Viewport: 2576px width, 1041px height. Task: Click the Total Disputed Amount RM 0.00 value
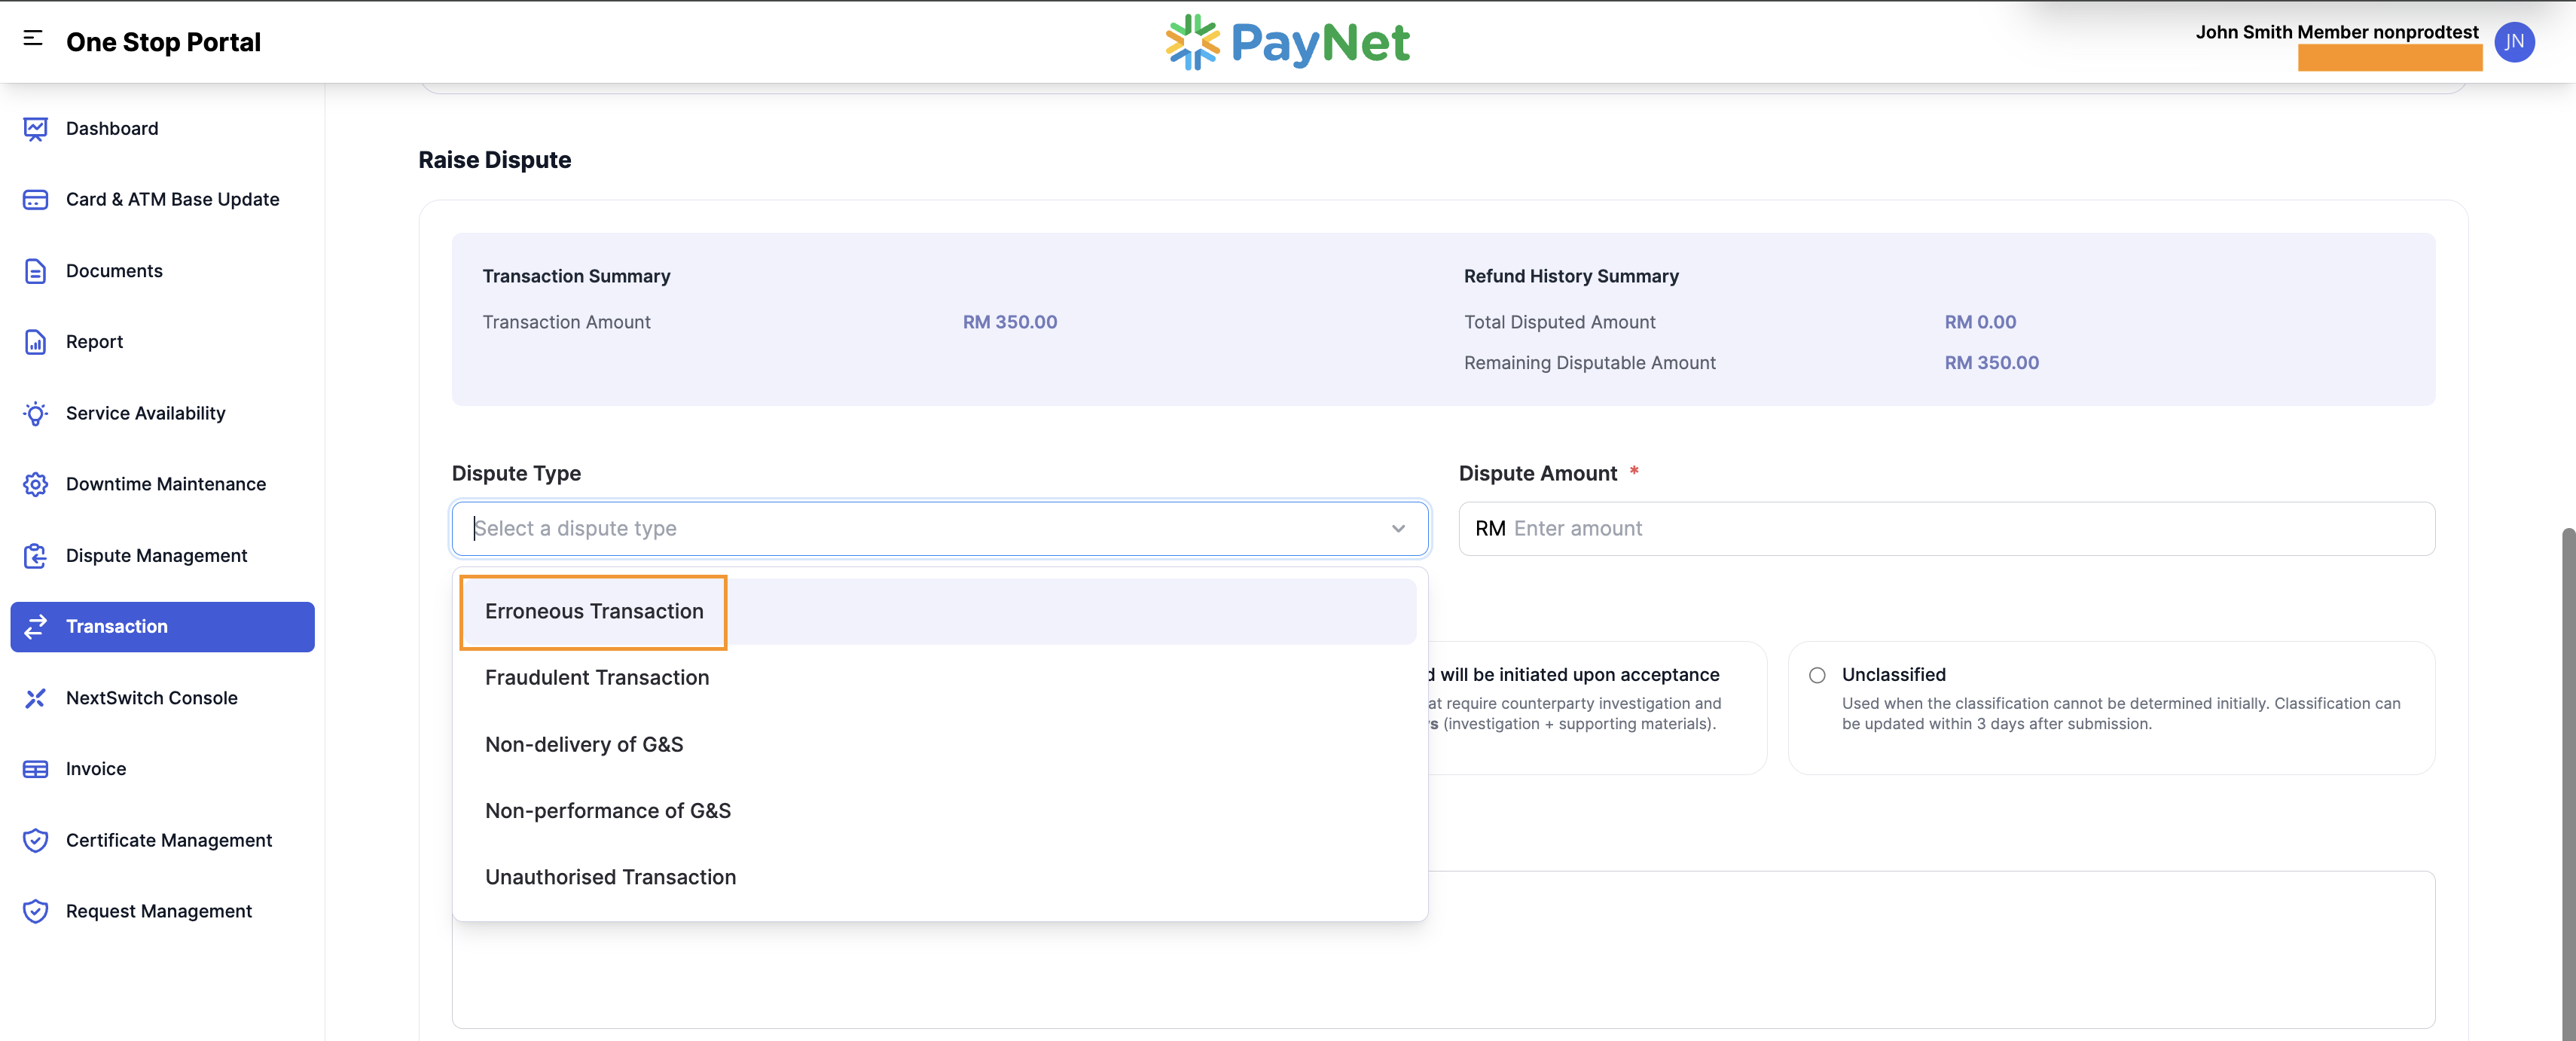coord(1980,322)
